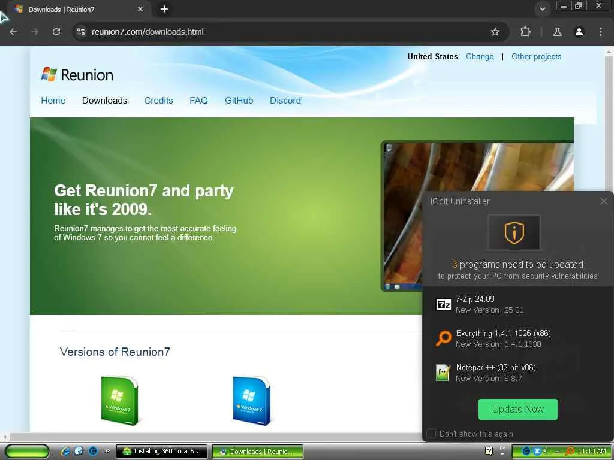
Task: Click the Change region link
Action: coord(480,57)
